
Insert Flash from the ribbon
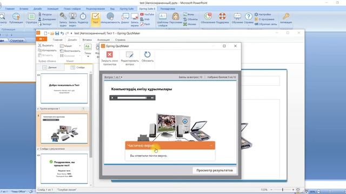145,24
